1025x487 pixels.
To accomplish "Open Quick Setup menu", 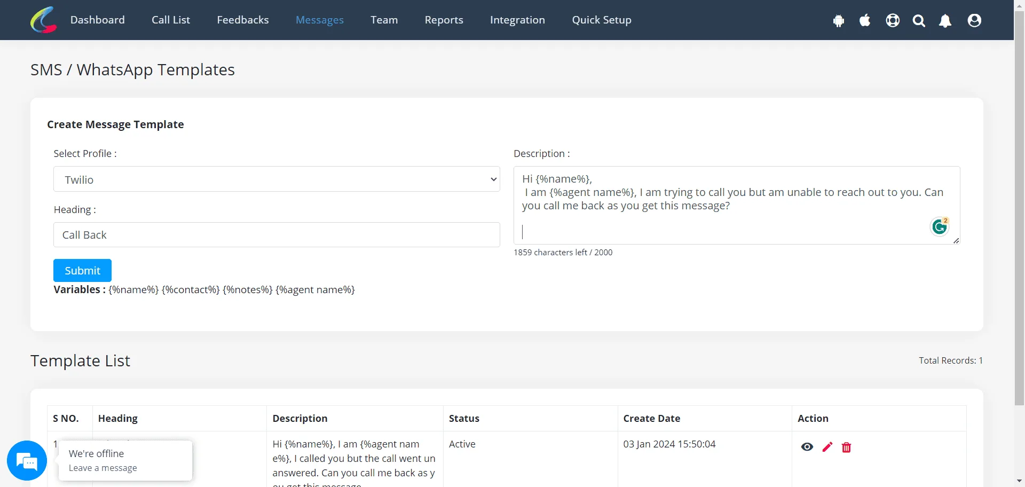I will tap(602, 20).
